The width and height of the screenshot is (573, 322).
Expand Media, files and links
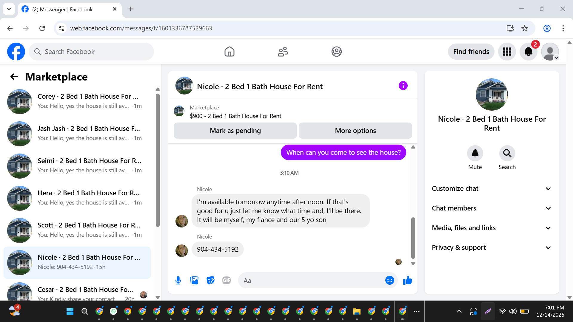[491, 228]
